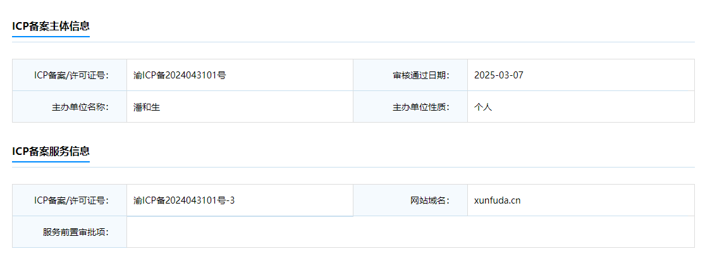
Task: Click the ICP备案服务信息 section heading
Action: 51,151
